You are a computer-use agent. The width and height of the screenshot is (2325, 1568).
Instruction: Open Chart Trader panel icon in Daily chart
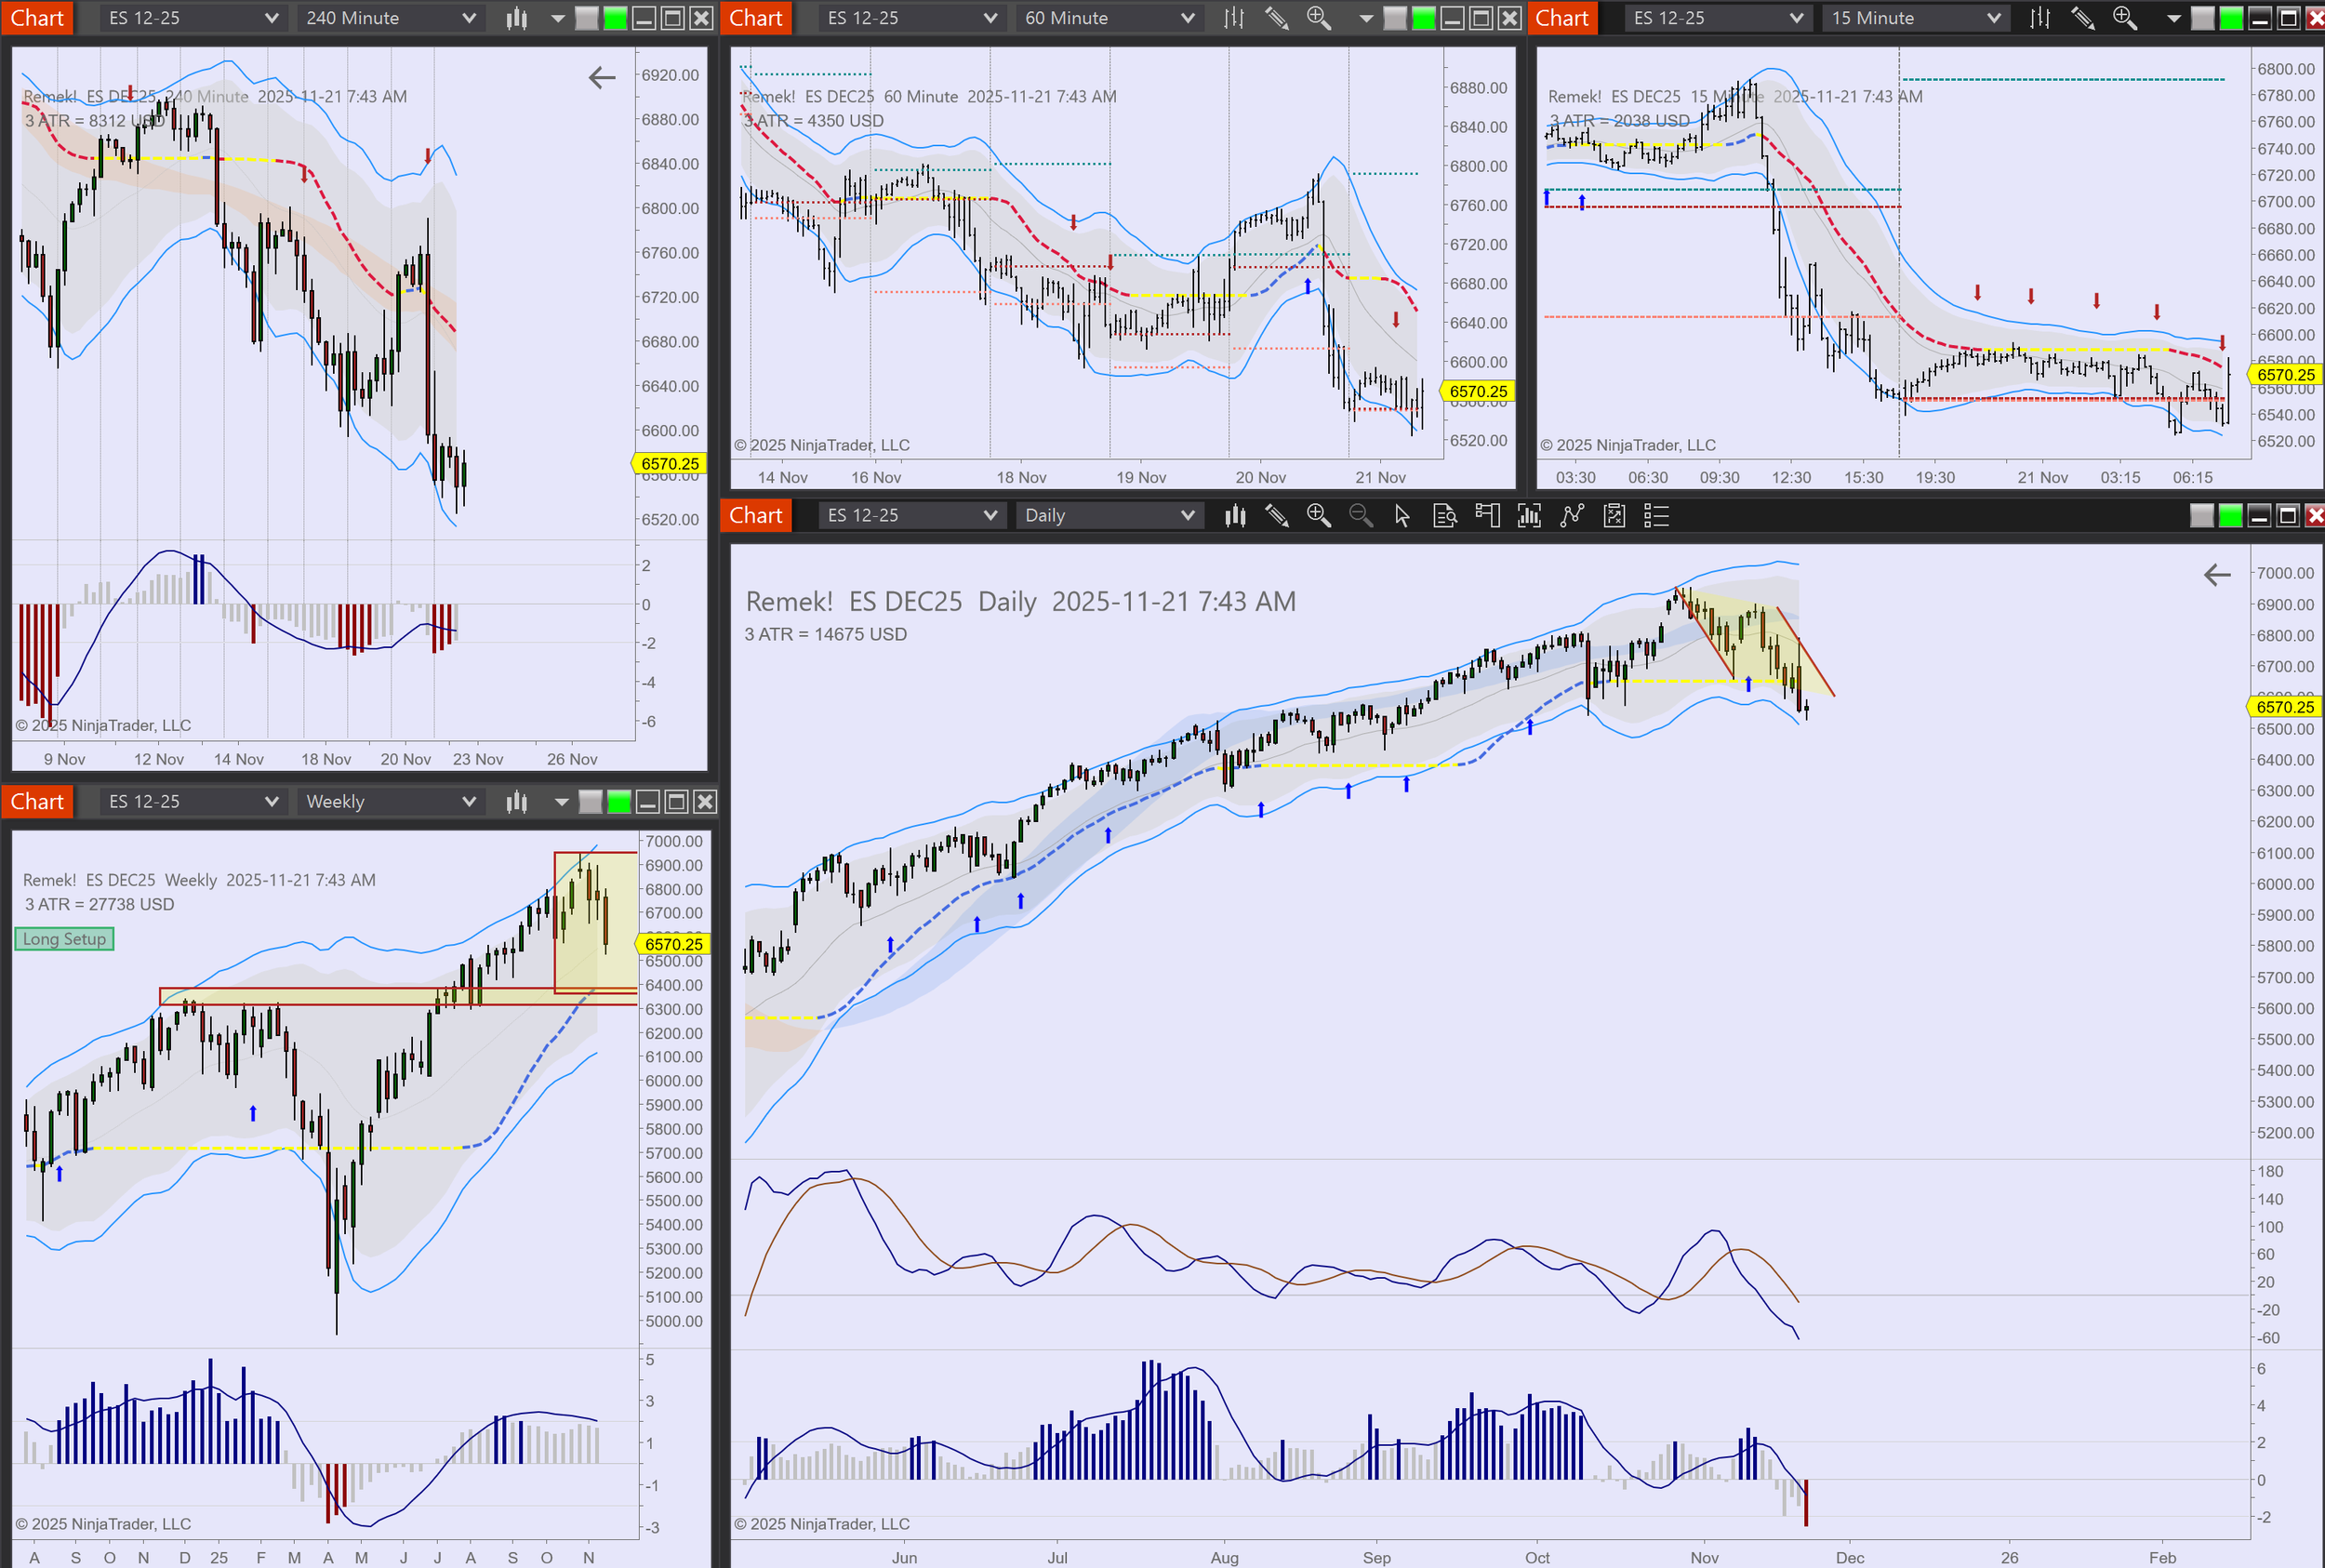pos(1487,515)
